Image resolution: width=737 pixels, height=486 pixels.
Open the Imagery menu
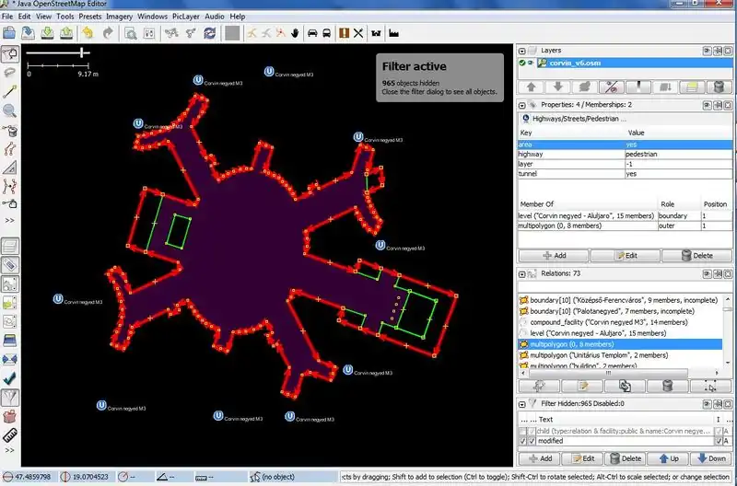118,17
